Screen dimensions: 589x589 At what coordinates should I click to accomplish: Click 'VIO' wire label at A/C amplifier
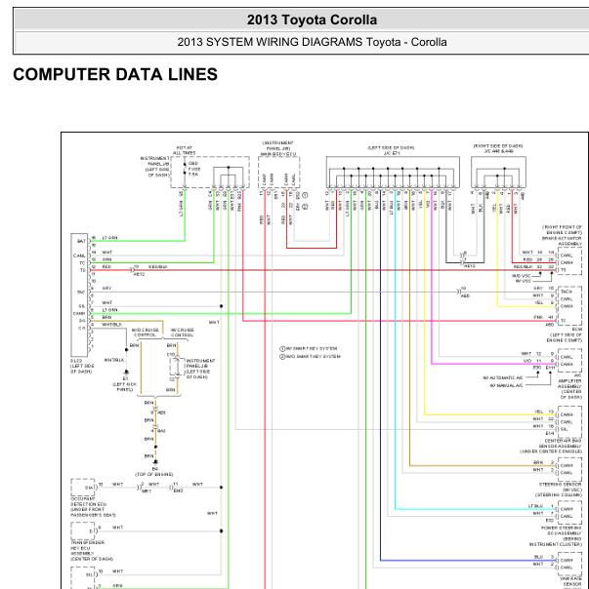pos(527,361)
